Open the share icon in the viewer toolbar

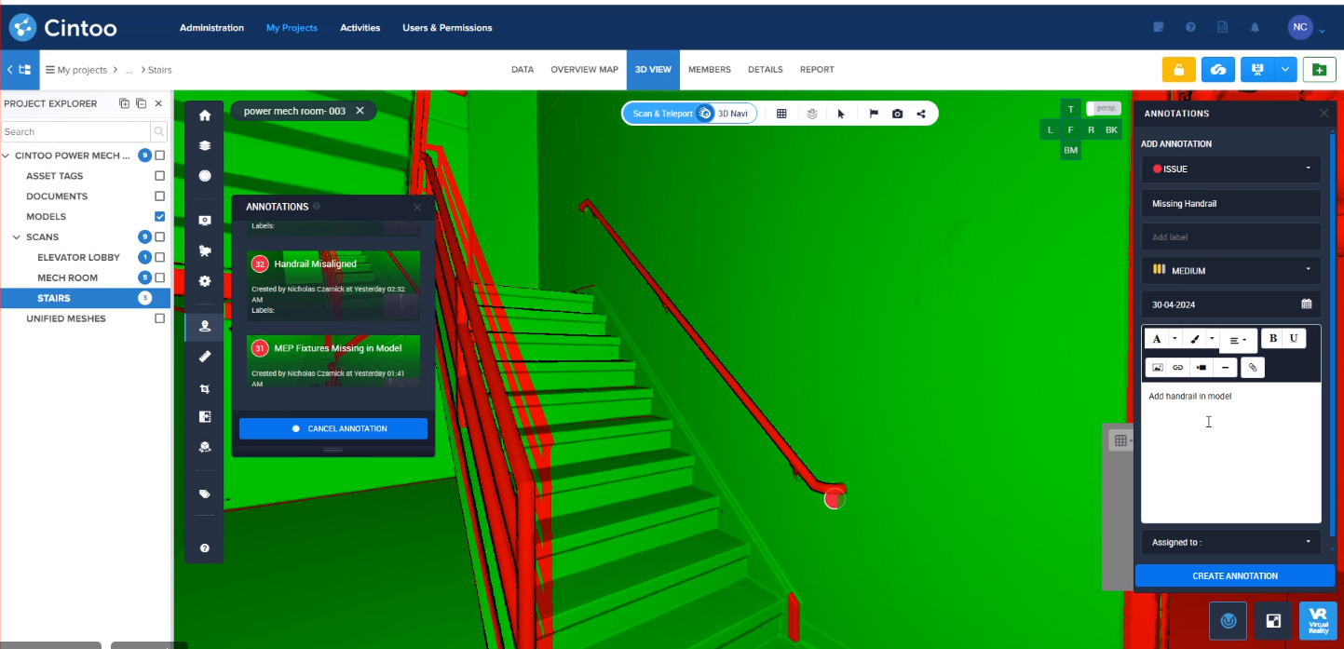(921, 113)
